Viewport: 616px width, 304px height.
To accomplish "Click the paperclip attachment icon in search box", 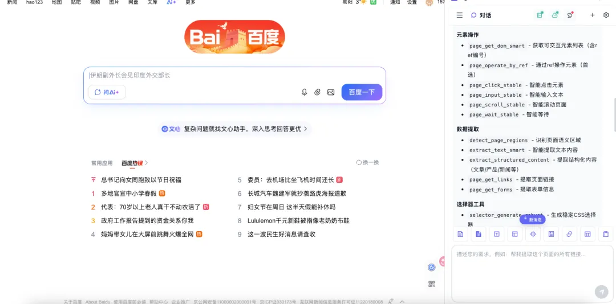I will point(318,92).
